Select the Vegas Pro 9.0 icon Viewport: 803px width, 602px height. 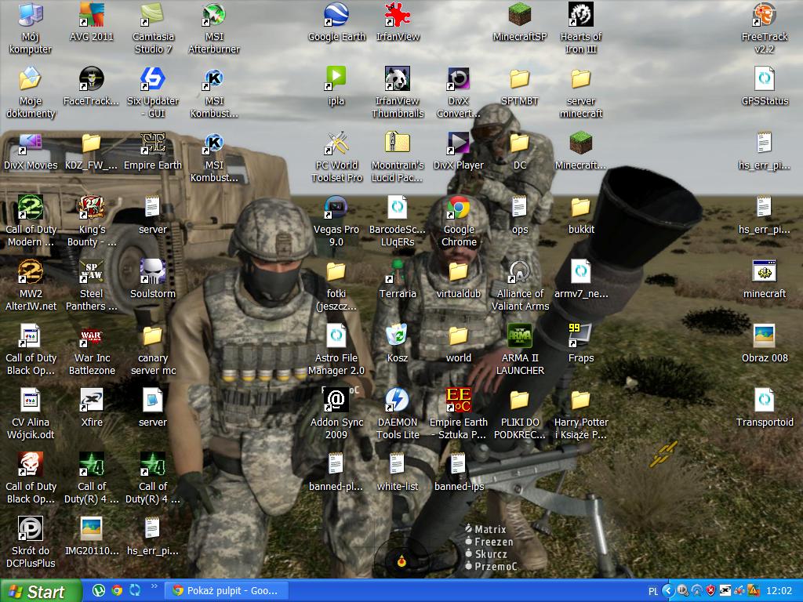point(336,209)
